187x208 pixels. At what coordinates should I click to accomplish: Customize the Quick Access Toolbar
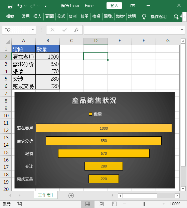tap(45, 6)
